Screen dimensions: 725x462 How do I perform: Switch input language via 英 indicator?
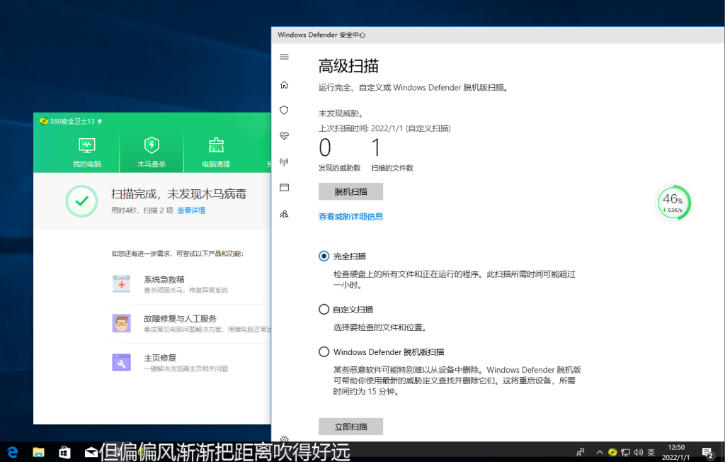pyautogui.click(x=651, y=452)
